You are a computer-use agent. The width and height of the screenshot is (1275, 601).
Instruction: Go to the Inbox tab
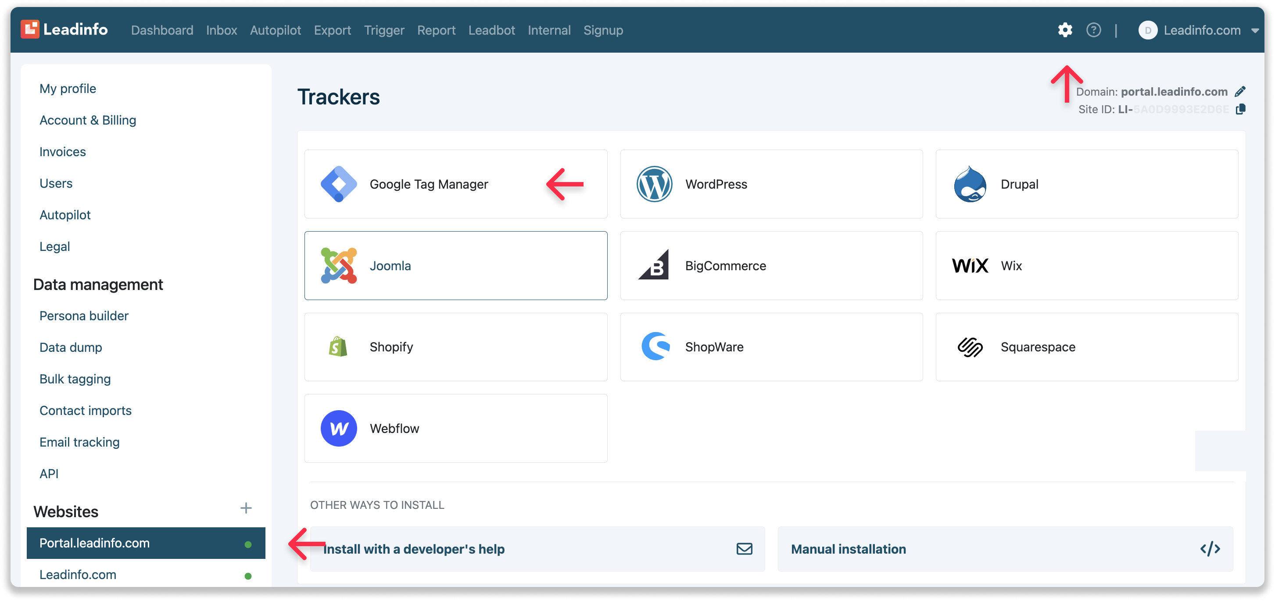click(x=221, y=30)
